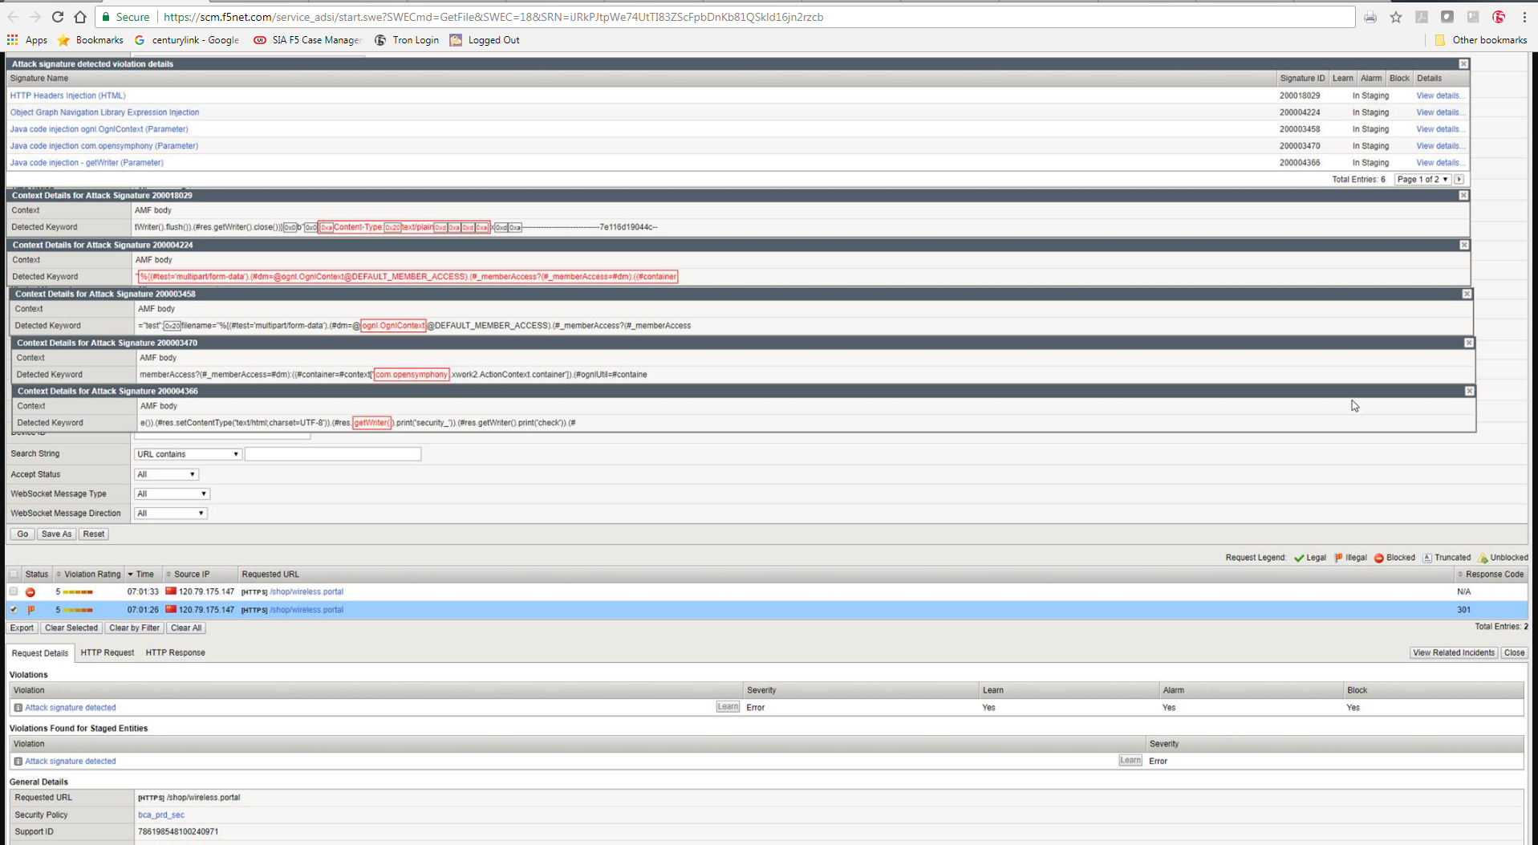Switch to the Request Details tab
The height and width of the screenshot is (845, 1538).
[x=40, y=653]
